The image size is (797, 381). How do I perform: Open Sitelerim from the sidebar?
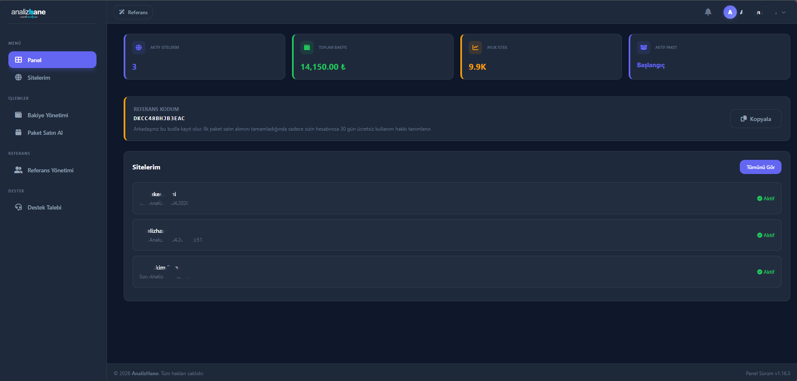pyautogui.click(x=38, y=78)
